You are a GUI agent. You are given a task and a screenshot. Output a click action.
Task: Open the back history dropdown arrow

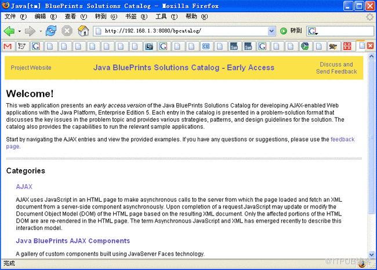tap(20, 31)
